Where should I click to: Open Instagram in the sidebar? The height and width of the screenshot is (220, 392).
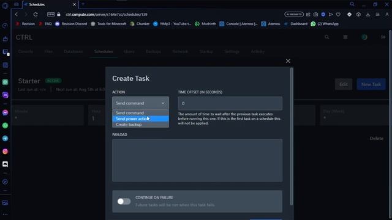click(x=5, y=152)
